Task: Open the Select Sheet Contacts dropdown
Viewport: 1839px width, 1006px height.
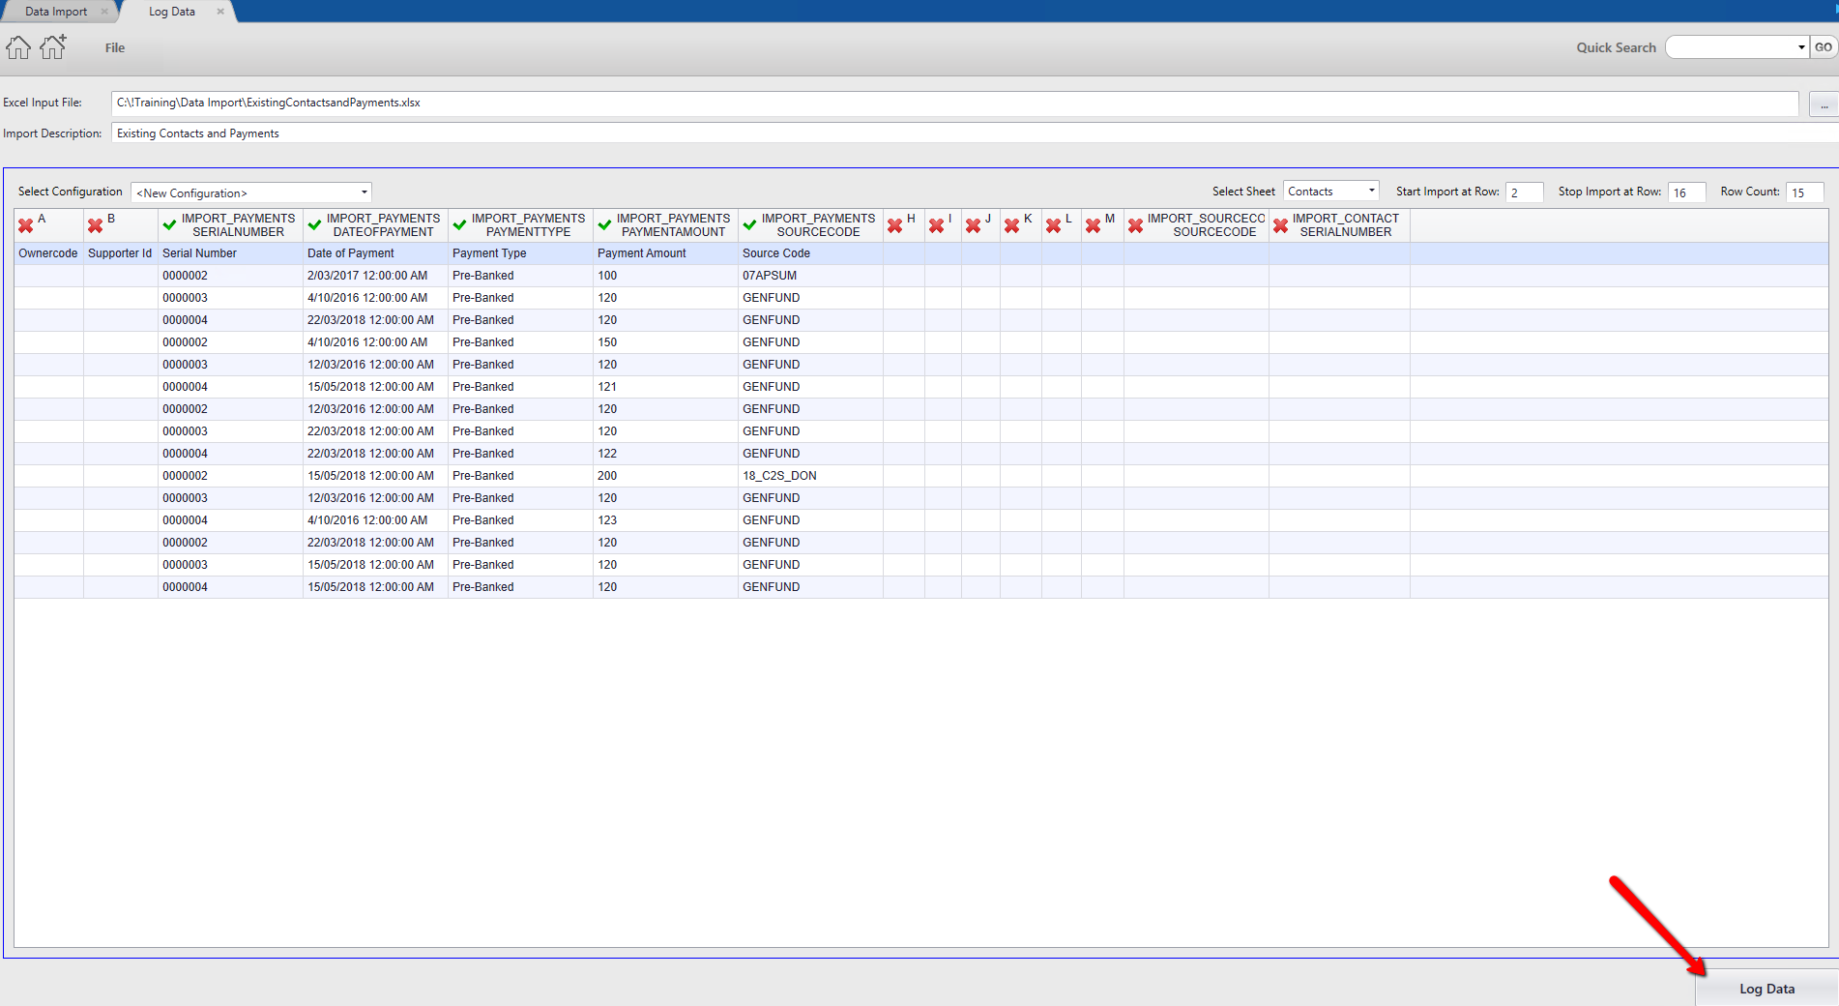Action: tap(1330, 192)
